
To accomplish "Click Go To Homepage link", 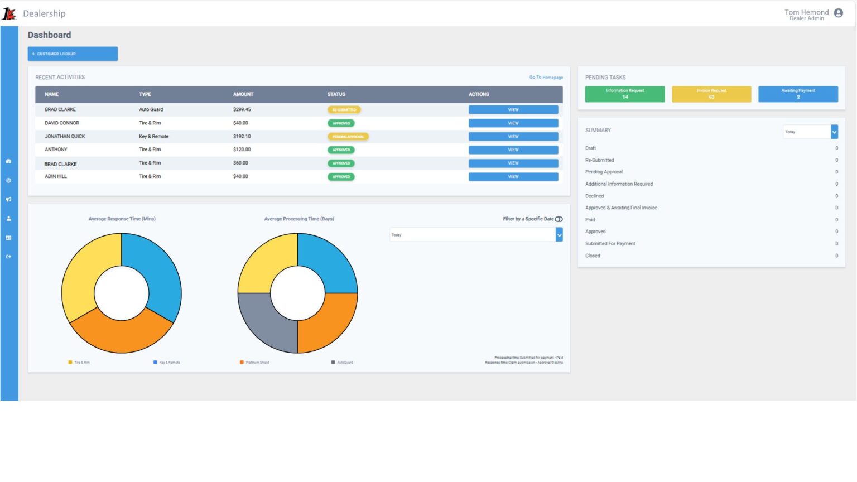I will tap(546, 77).
